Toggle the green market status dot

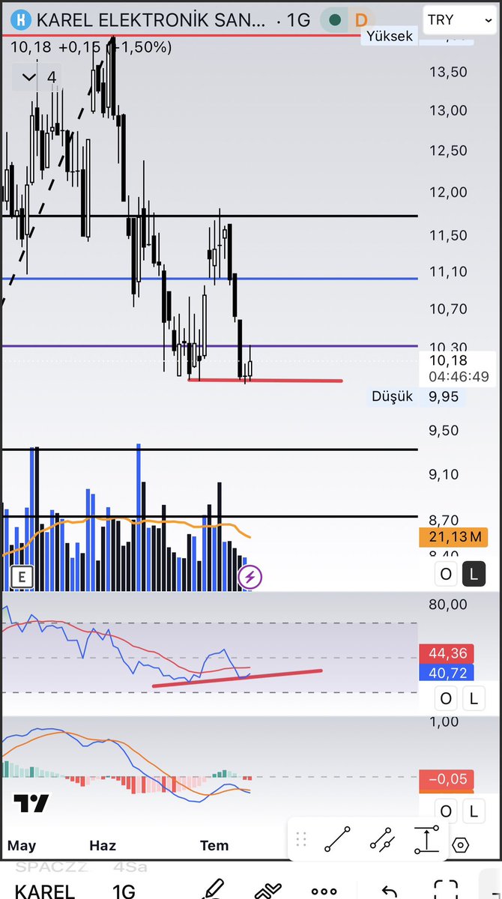coord(336,20)
